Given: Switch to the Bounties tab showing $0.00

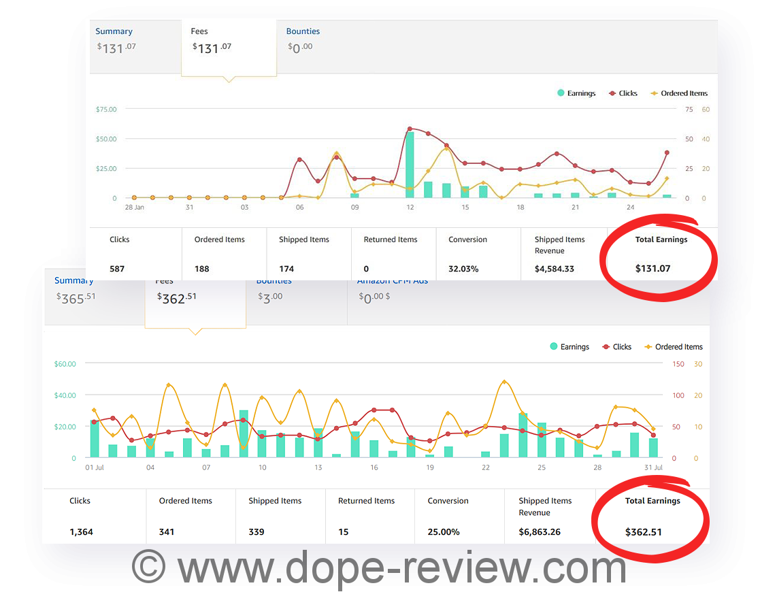Looking at the screenshot, I should 303,40.
